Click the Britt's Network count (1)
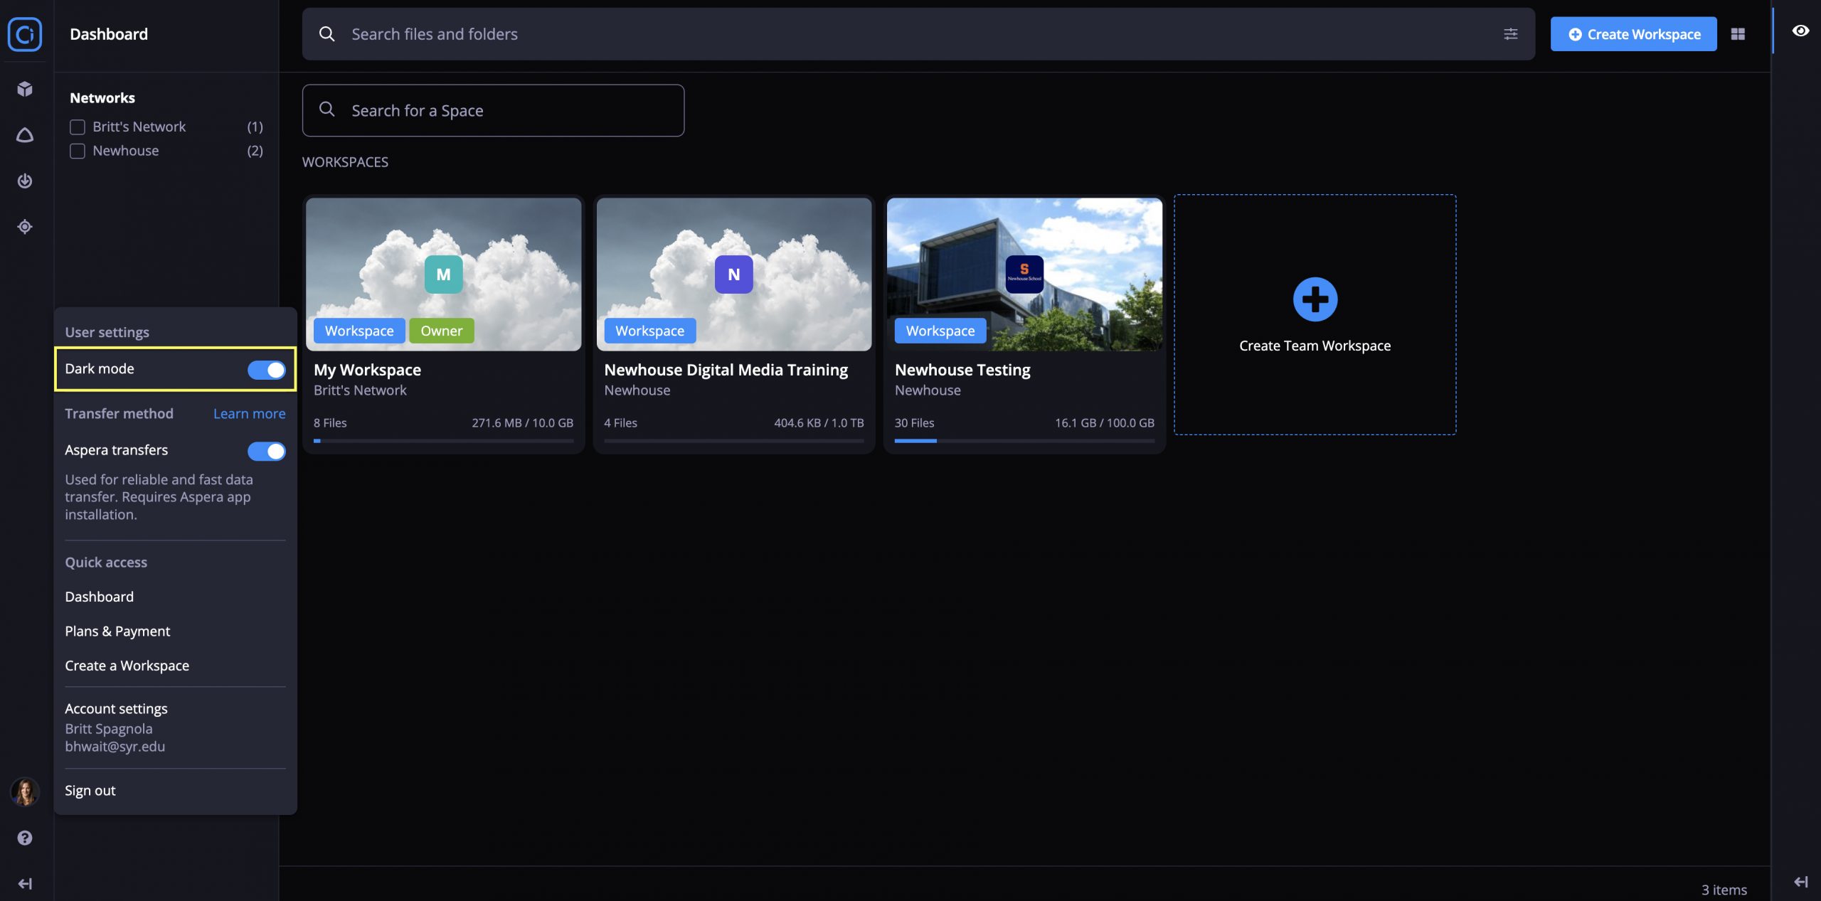 [x=255, y=127]
